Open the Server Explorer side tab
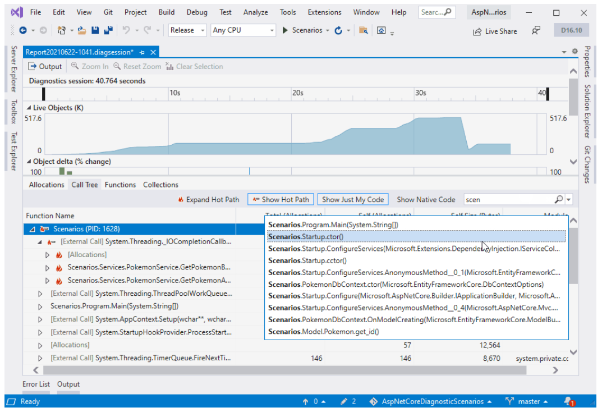Image resolution: width=602 pixels, height=412 pixels. coord(13,69)
